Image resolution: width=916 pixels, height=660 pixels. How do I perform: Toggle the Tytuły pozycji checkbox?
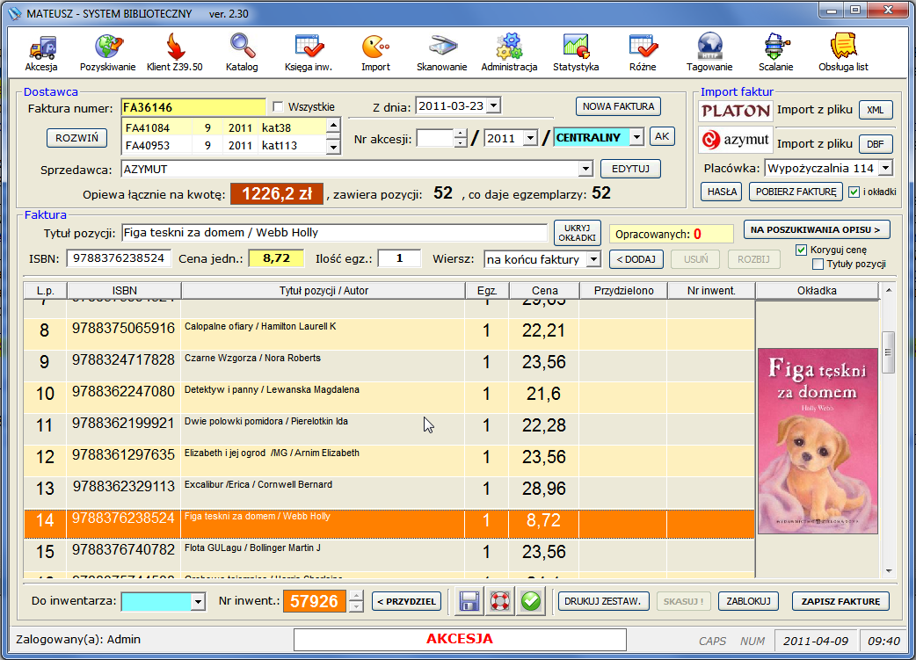point(818,265)
